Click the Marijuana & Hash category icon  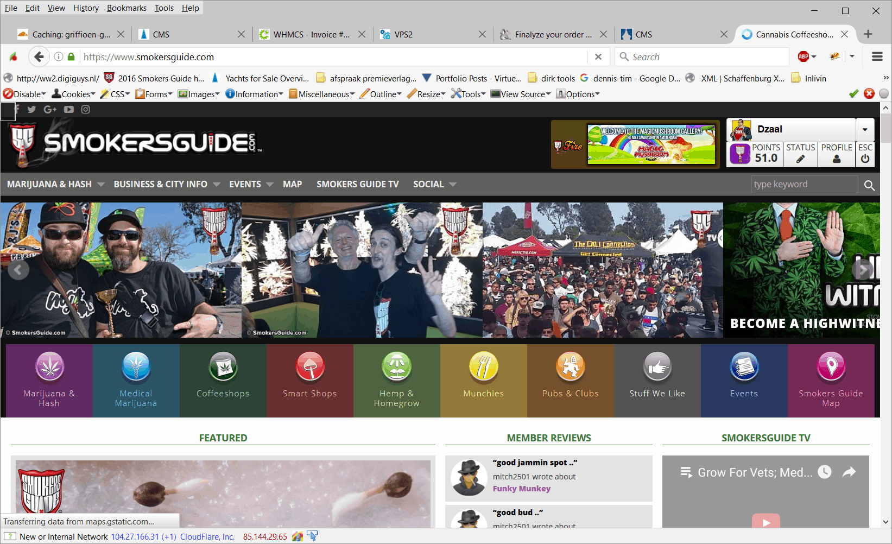click(x=49, y=367)
